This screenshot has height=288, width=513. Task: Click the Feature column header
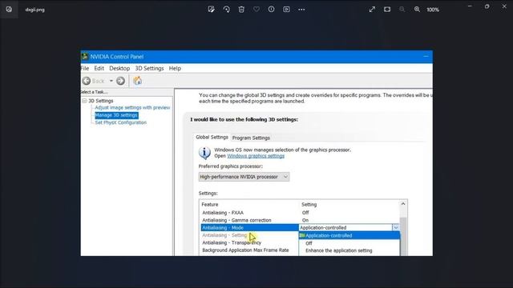(x=210, y=205)
